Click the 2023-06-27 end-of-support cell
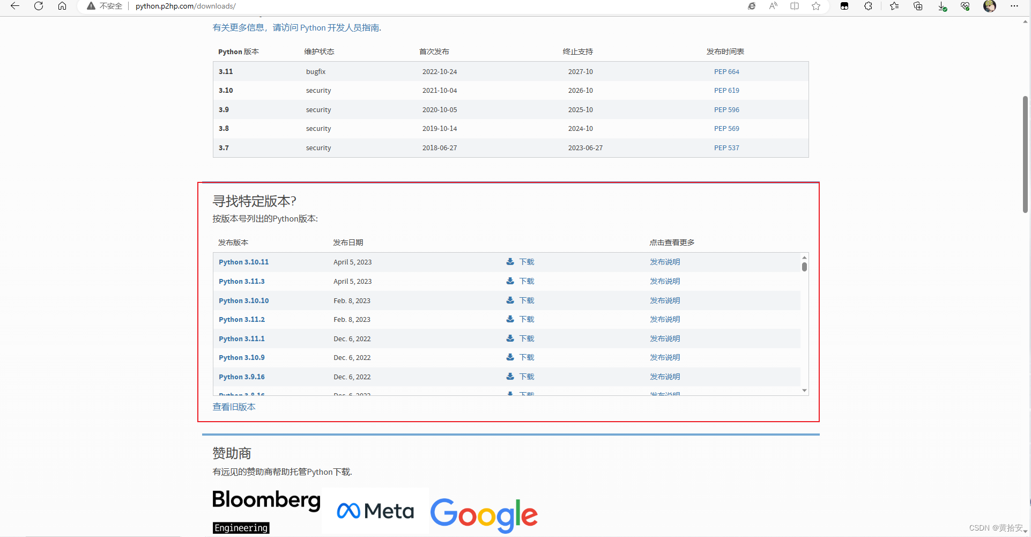The width and height of the screenshot is (1031, 537). [585, 148]
